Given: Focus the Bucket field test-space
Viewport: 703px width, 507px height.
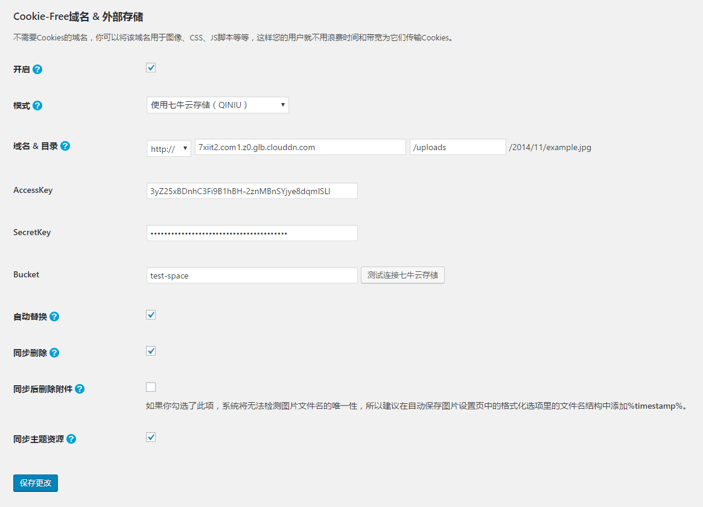Looking at the screenshot, I should (252, 276).
